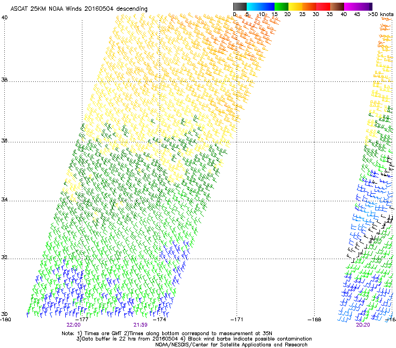
Task: Click the '15' knots legend label
Action: [x=275, y=14]
